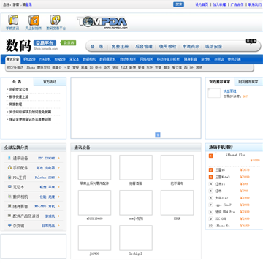Open 使用教程 in the menu
Screen dimensions: 263x263
167,47
